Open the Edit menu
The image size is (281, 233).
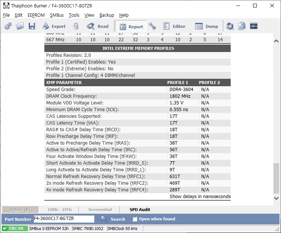coord(19,15)
